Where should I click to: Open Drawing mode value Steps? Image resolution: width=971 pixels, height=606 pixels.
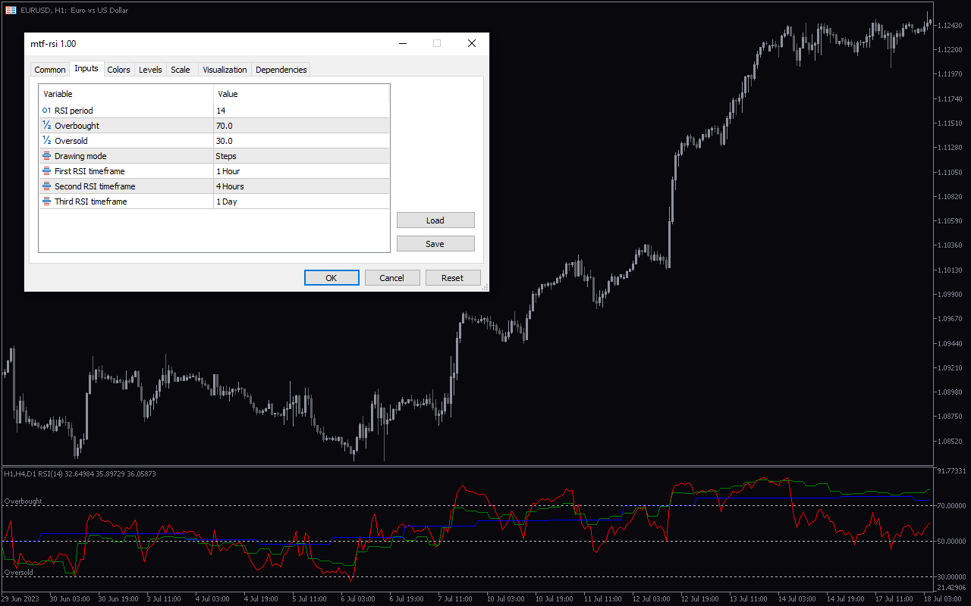click(x=301, y=156)
